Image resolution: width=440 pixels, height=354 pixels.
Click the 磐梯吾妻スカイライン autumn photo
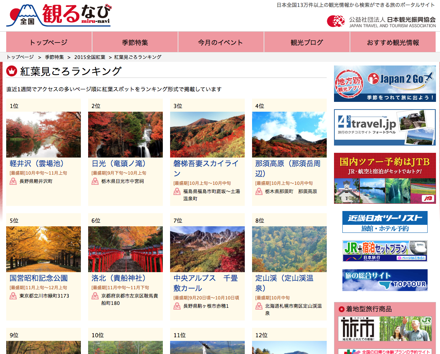coord(207,134)
